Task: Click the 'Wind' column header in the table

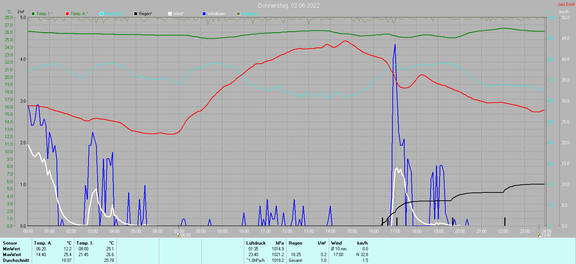Action: (337, 243)
